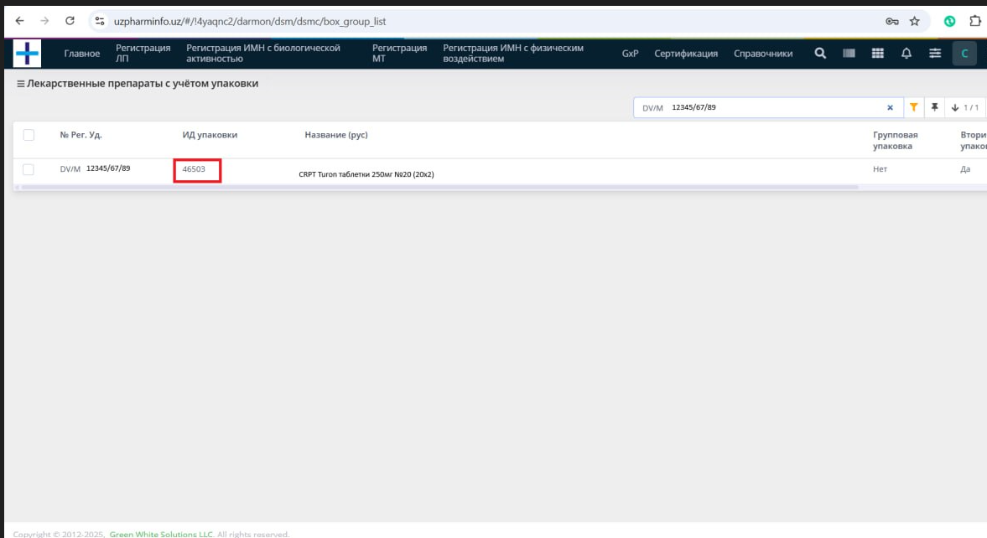This screenshot has height=538, width=987.
Task: Click the orange filter funnel icon
Action: tap(913, 107)
